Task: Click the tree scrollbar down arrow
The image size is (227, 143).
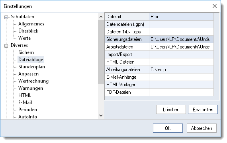Action: click(x=101, y=116)
